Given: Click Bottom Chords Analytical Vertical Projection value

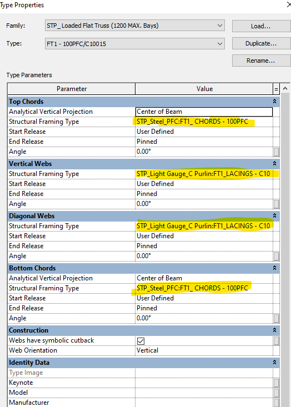Looking at the screenshot, I should tap(204, 278).
